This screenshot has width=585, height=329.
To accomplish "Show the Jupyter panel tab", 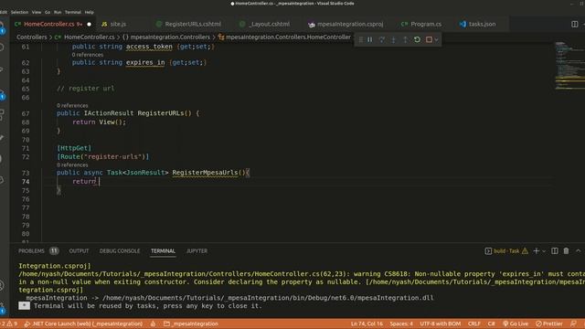I will [x=197, y=251].
